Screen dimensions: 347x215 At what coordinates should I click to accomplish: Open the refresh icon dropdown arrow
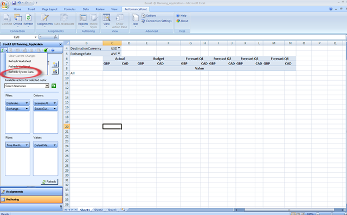(x=6, y=50)
